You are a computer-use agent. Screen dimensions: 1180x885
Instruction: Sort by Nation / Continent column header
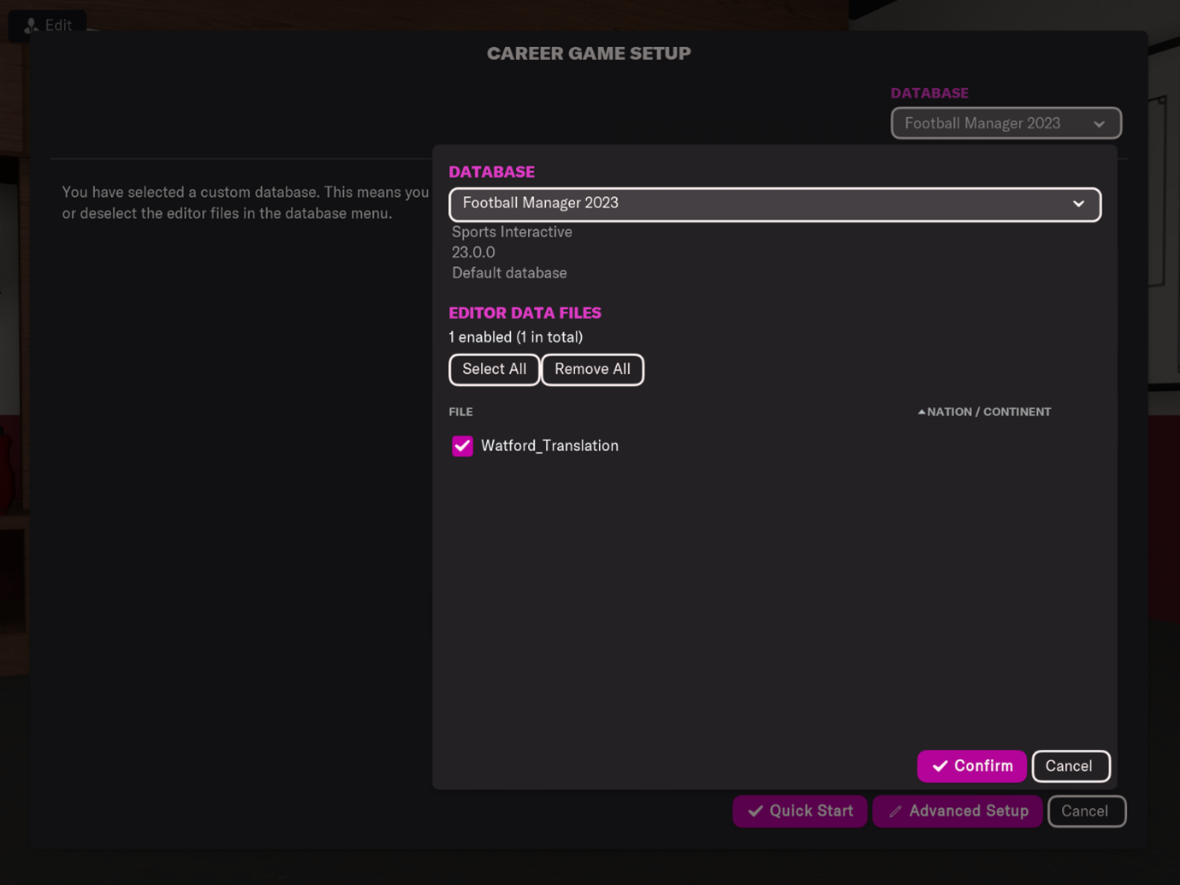tap(988, 412)
